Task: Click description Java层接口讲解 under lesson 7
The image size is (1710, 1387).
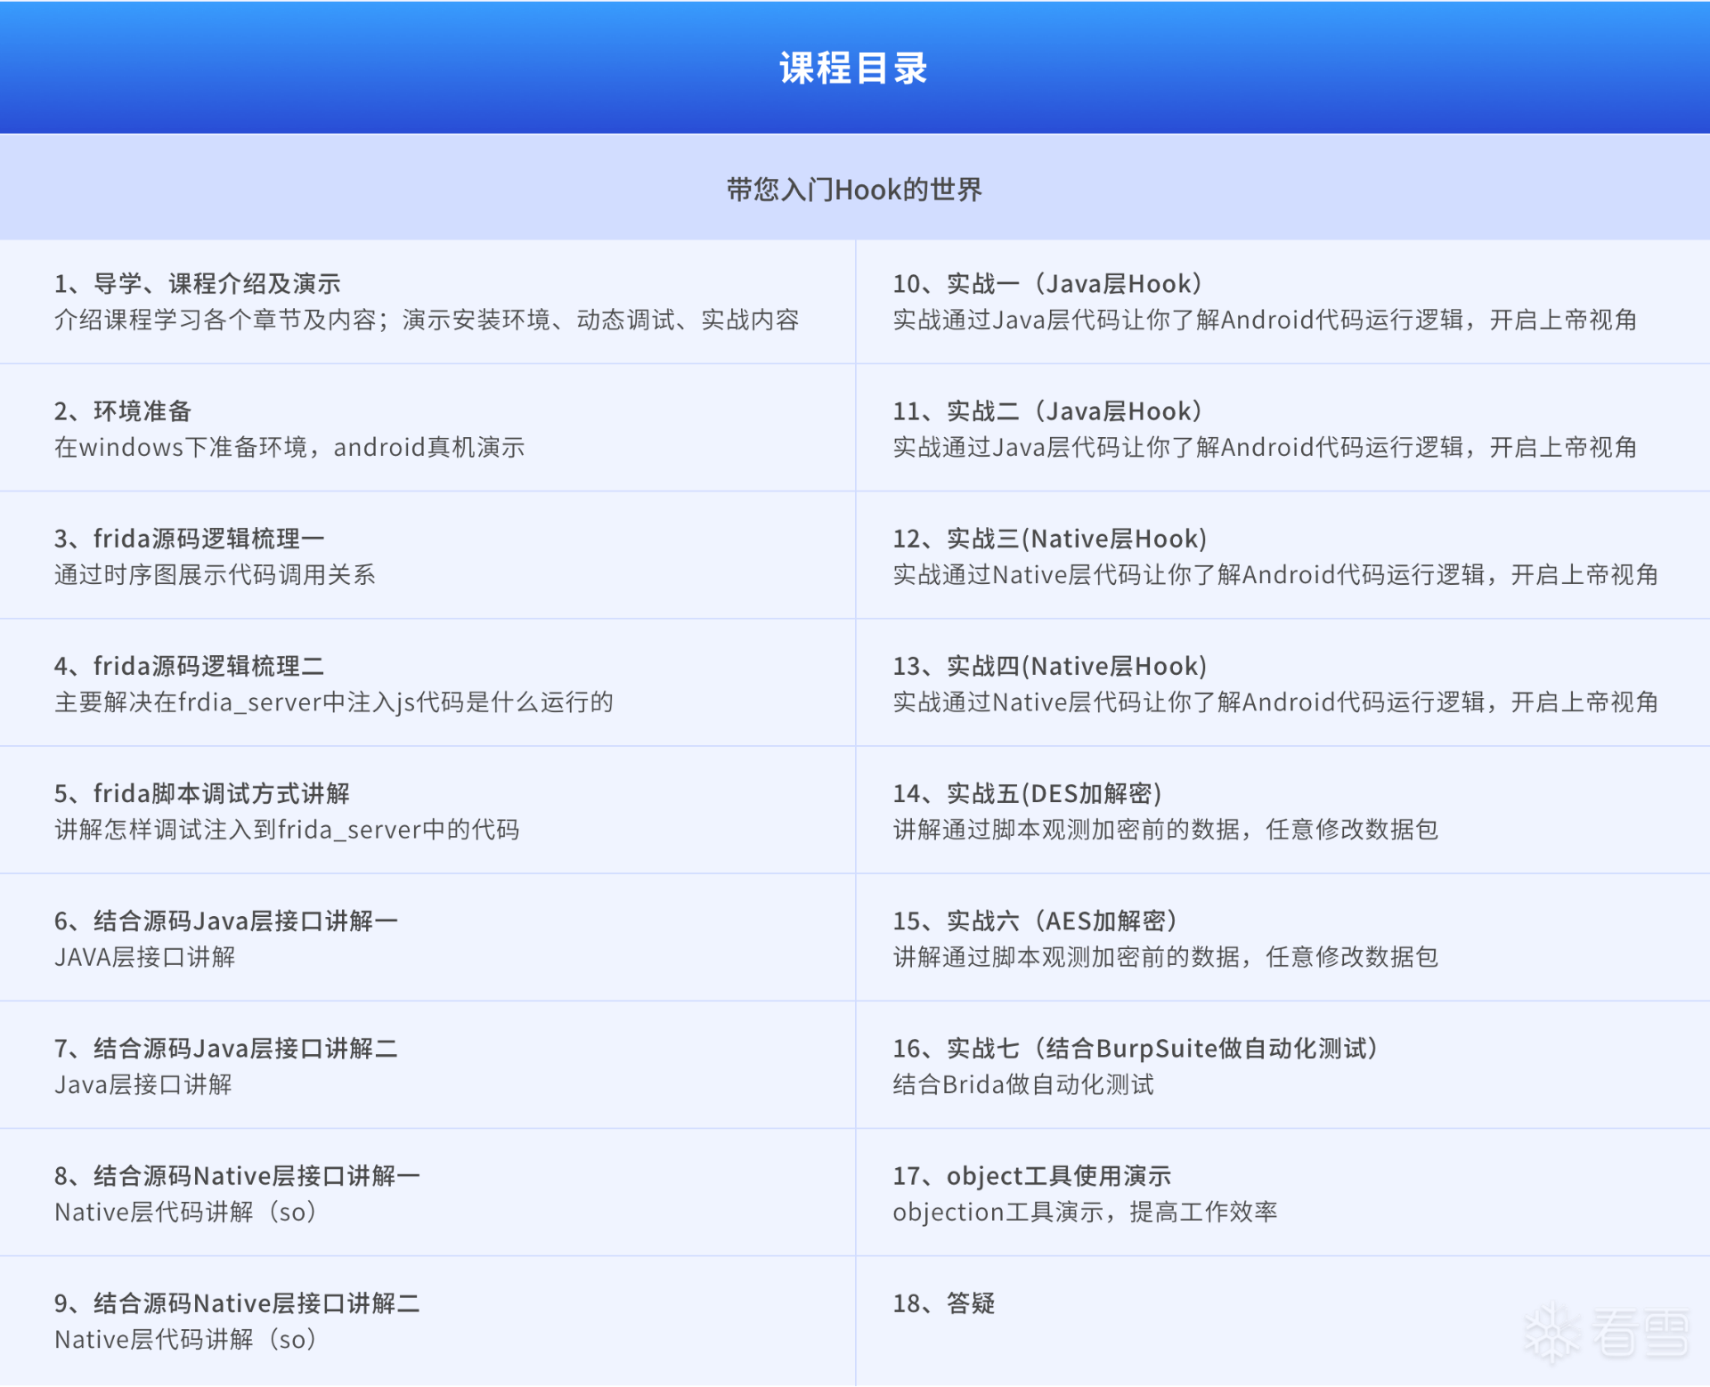Action: coord(143,1083)
